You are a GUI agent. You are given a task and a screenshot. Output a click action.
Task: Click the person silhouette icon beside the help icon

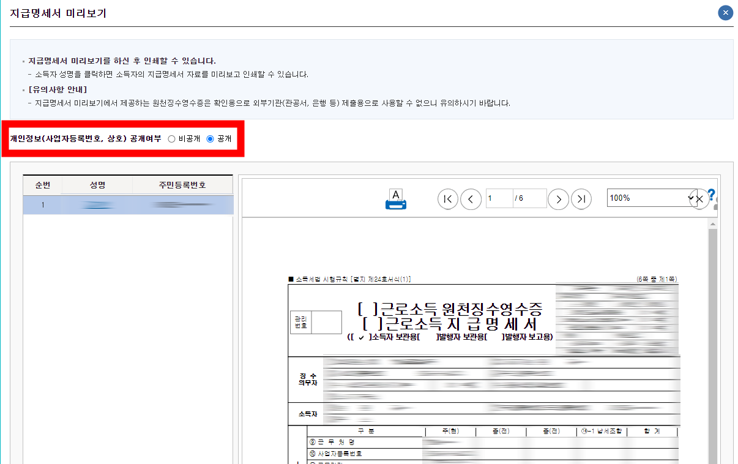pos(717,204)
